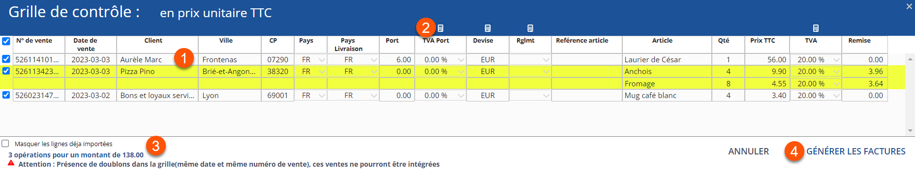This screenshot has width=915, height=177.
Task: Enable Masquer les lignes déja importées
Action: [x=5, y=144]
